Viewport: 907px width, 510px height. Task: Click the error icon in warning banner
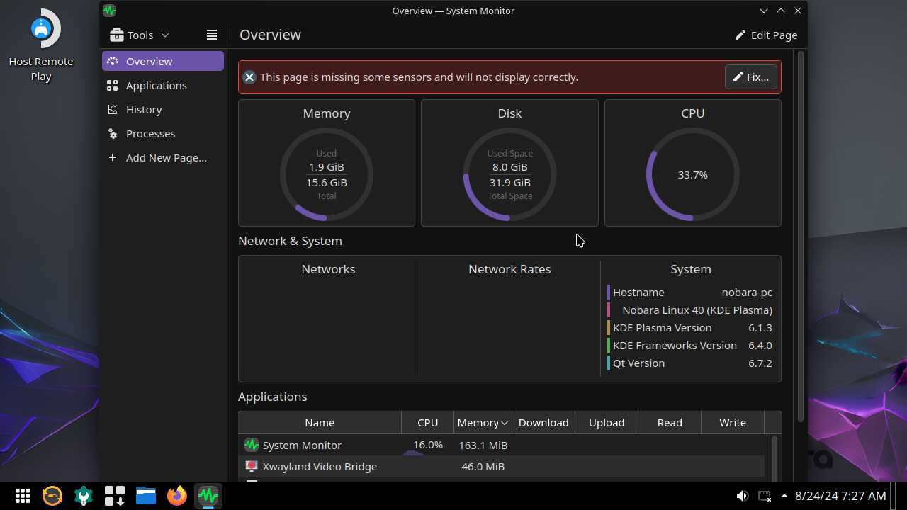pyautogui.click(x=249, y=77)
